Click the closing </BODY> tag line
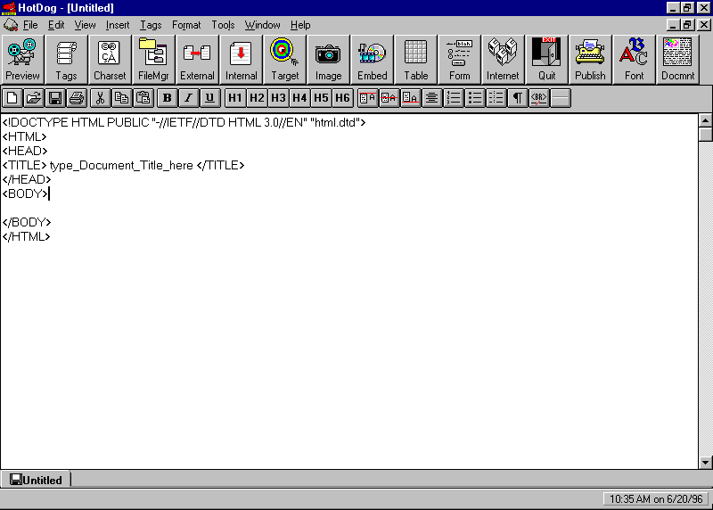This screenshot has width=713, height=510. 27,223
